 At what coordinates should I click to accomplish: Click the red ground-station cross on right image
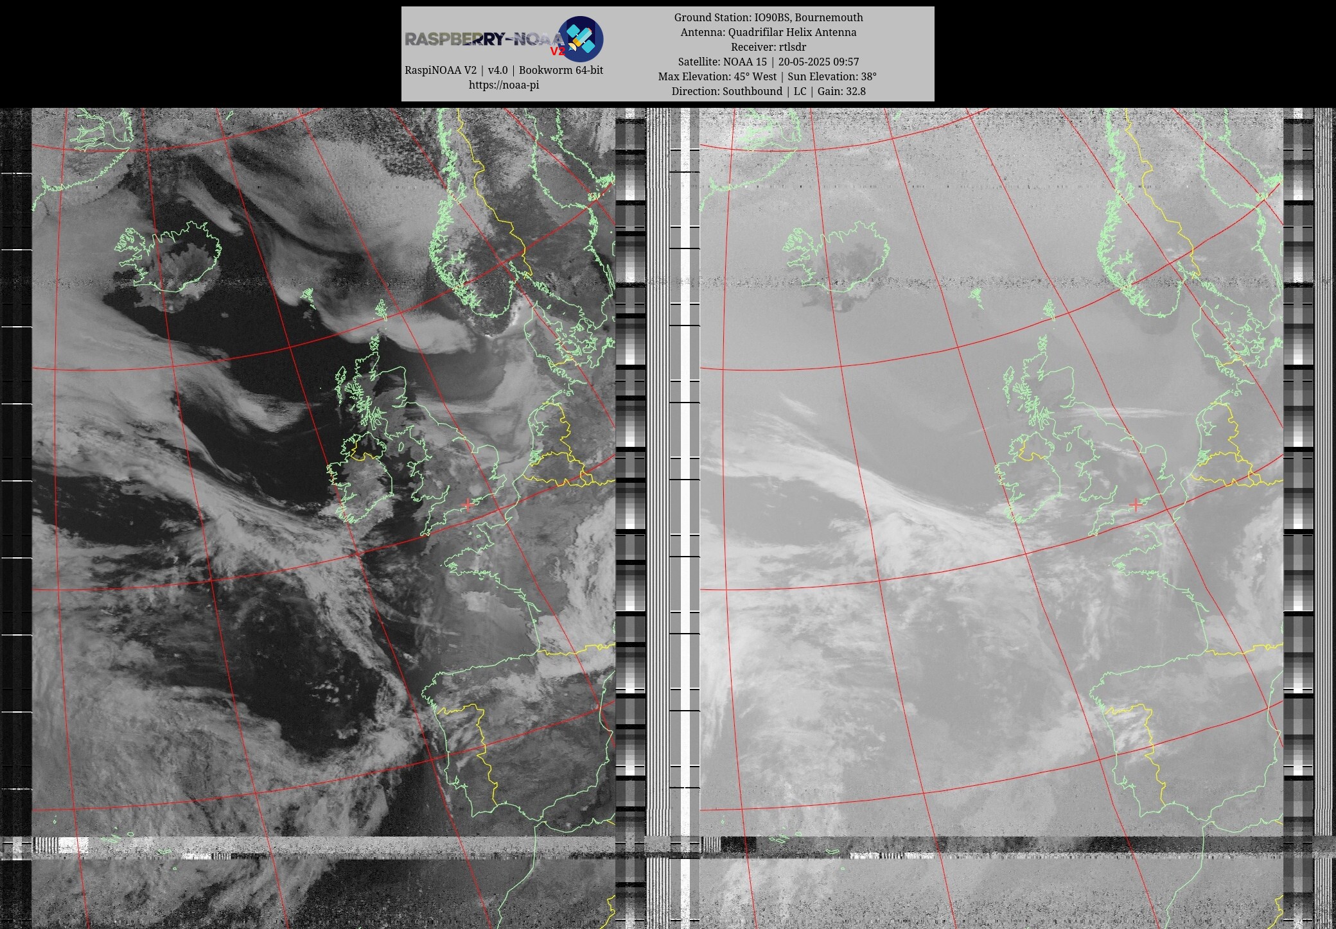[x=1136, y=505]
